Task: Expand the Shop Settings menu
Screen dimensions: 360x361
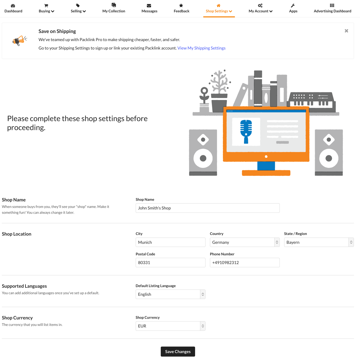Action: [219, 11]
